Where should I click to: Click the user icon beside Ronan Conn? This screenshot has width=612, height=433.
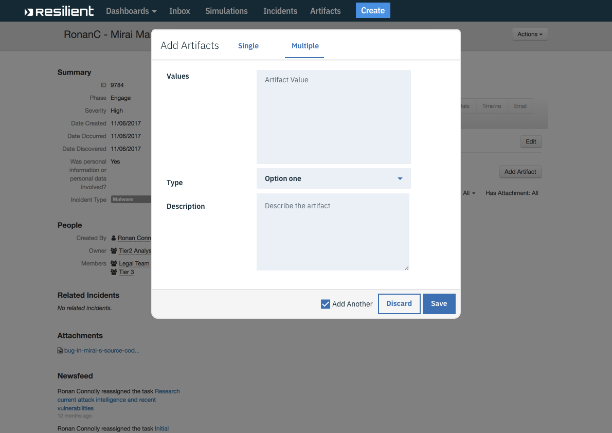[114, 238]
